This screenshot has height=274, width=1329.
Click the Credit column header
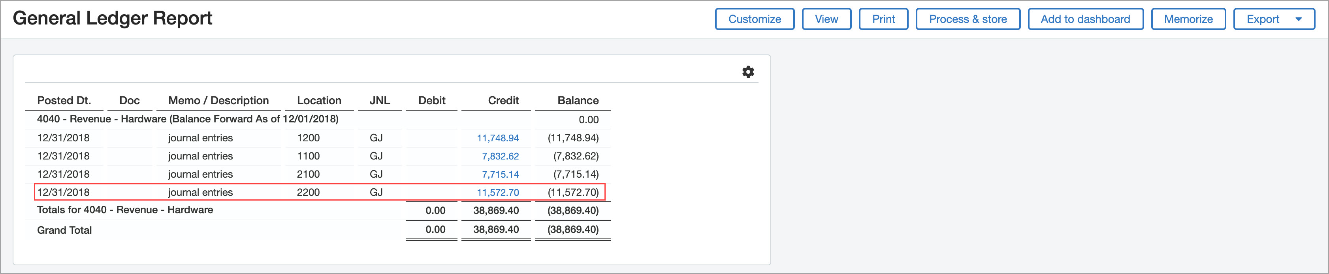[x=503, y=101]
